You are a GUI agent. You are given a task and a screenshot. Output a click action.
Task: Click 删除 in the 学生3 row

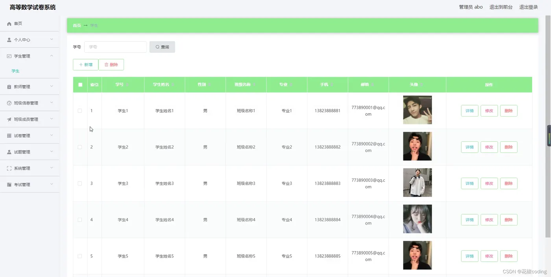click(x=508, y=184)
